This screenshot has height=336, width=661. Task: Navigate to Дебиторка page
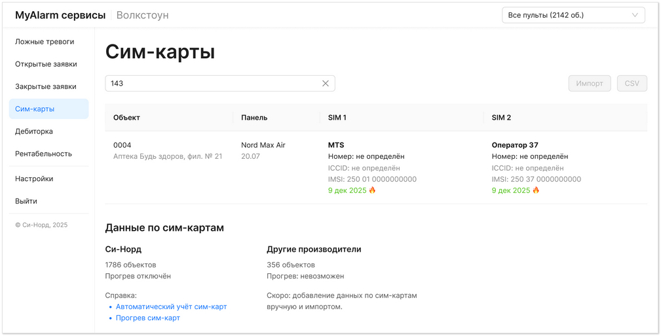[34, 131]
